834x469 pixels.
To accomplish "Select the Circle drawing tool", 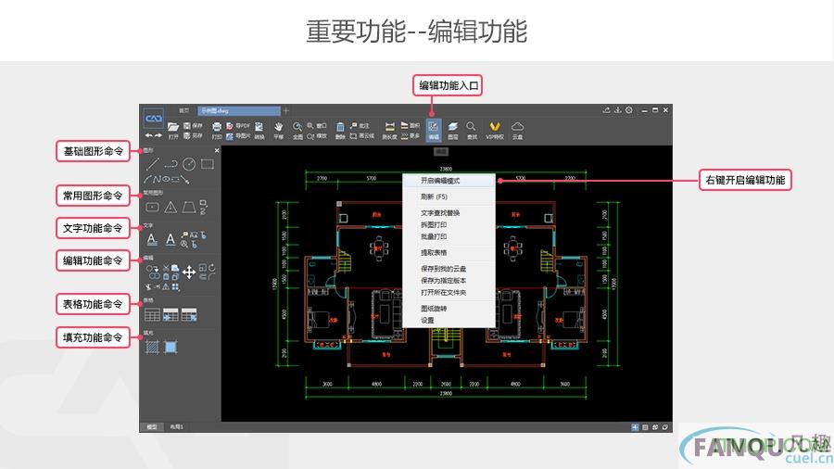I will (x=189, y=164).
